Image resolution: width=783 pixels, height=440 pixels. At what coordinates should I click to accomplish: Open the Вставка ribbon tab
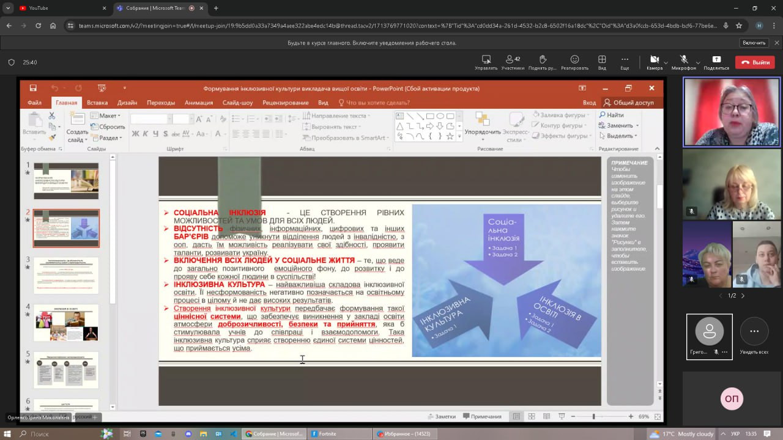pyautogui.click(x=97, y=103)
